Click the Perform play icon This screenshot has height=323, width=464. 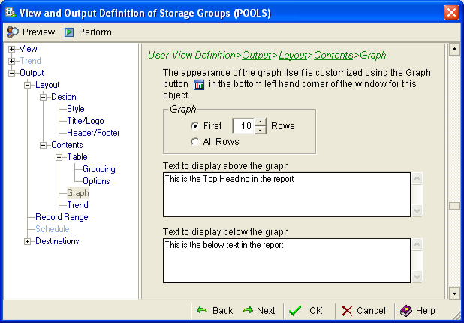[69, 32]
